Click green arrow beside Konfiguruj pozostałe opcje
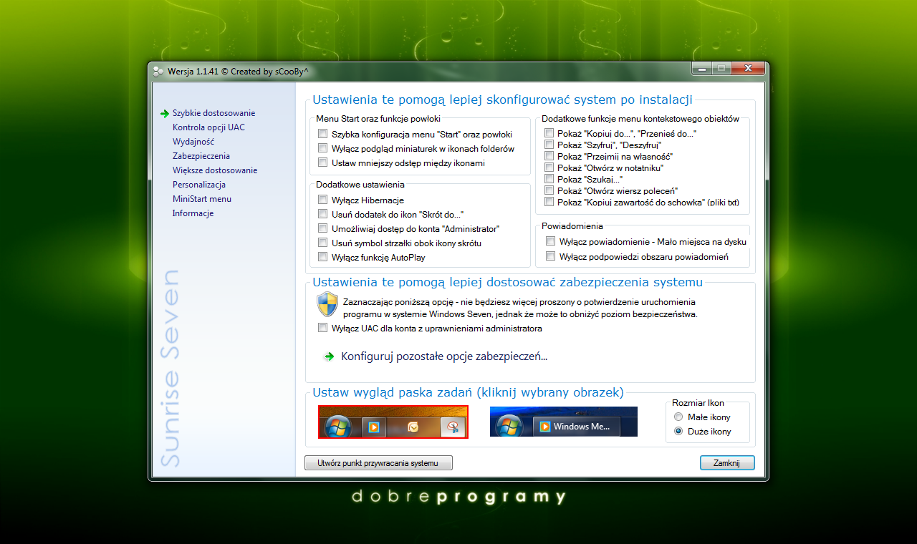 coord(329,356)
